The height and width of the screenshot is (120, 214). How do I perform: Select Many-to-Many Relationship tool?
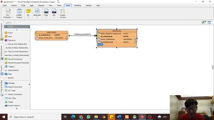click(x=18, y=55)
